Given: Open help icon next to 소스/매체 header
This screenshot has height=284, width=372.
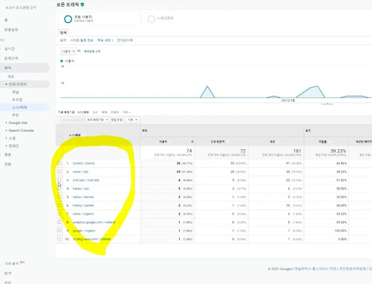Looking at the screenshot, I should tap(83, 135).
